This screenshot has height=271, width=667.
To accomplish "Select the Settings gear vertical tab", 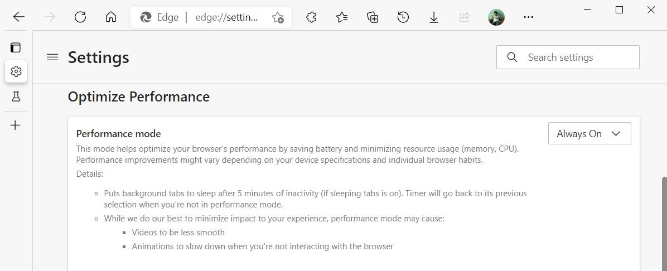I will 16,71.
